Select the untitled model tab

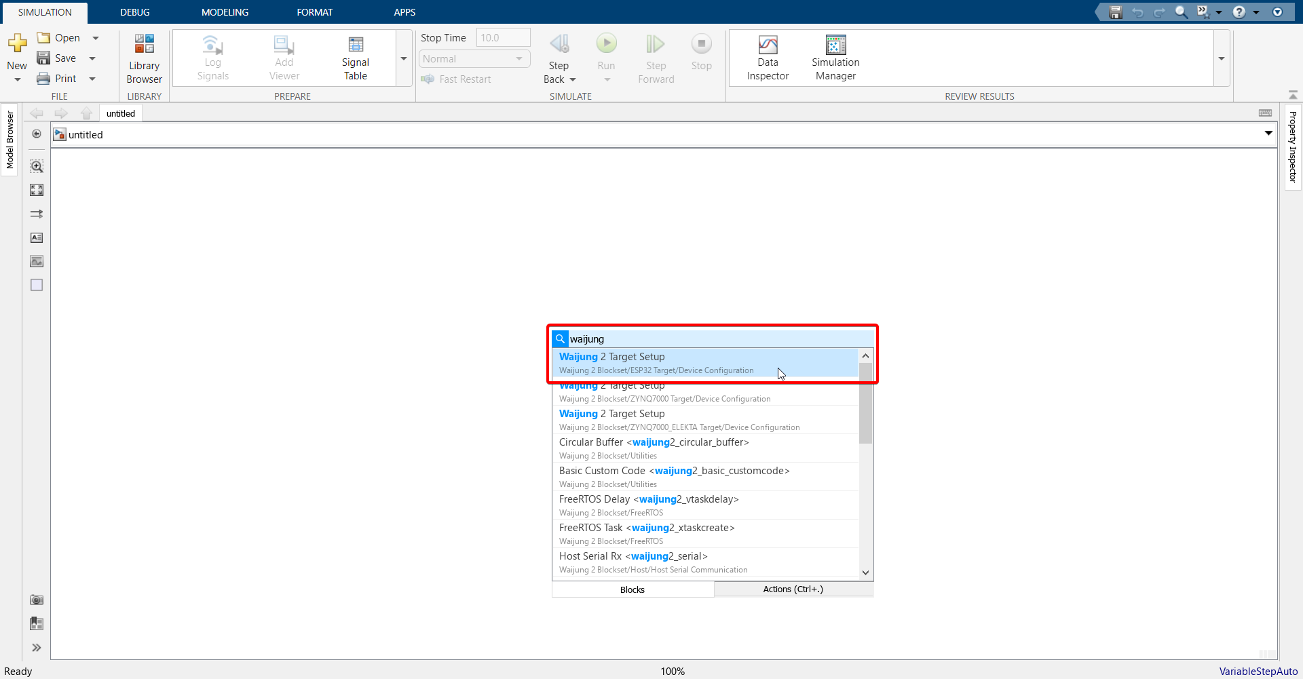121,113
